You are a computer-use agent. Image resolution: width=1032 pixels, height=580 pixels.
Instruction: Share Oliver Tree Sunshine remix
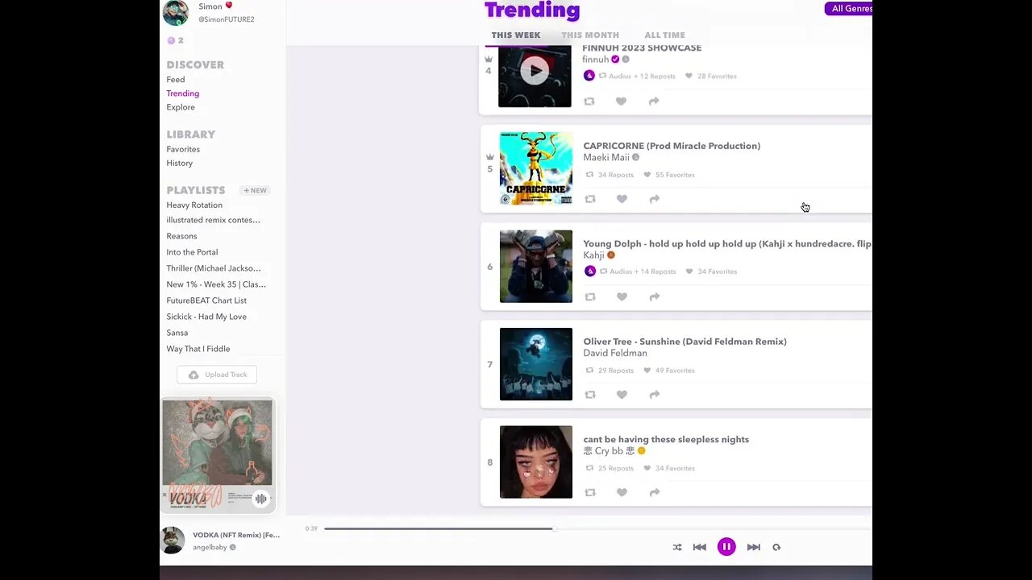[x=655, y=395]
